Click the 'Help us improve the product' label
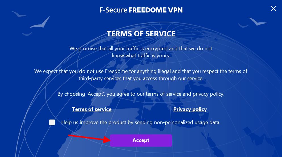 point(141,122)
